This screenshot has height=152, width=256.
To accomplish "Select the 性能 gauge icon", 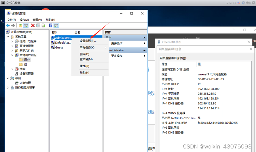I will click(17, 69).
